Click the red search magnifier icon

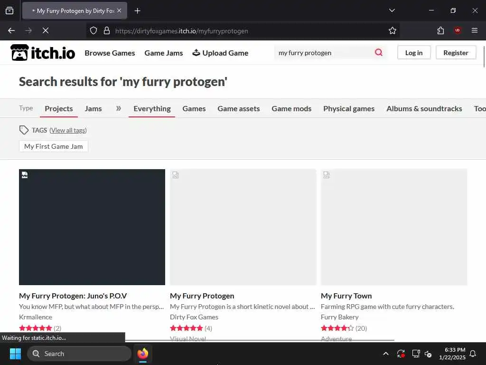tap(378, 52)
